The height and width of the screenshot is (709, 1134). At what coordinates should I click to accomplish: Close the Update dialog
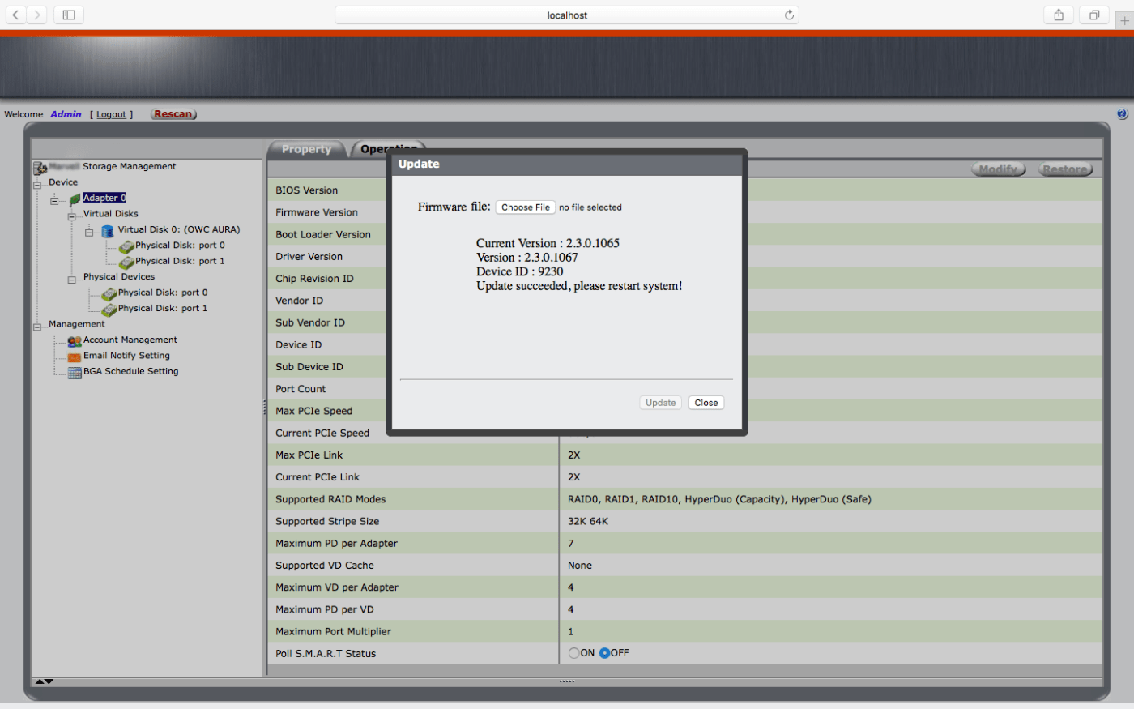click(706, 403)
